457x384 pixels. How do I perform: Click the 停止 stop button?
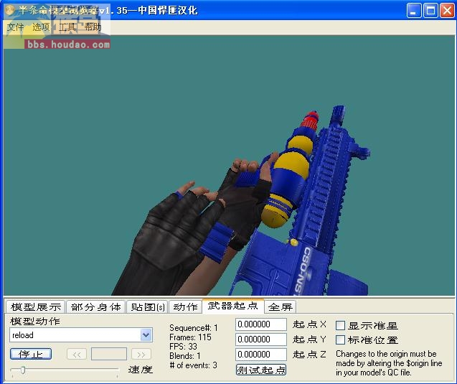point(31,355)
